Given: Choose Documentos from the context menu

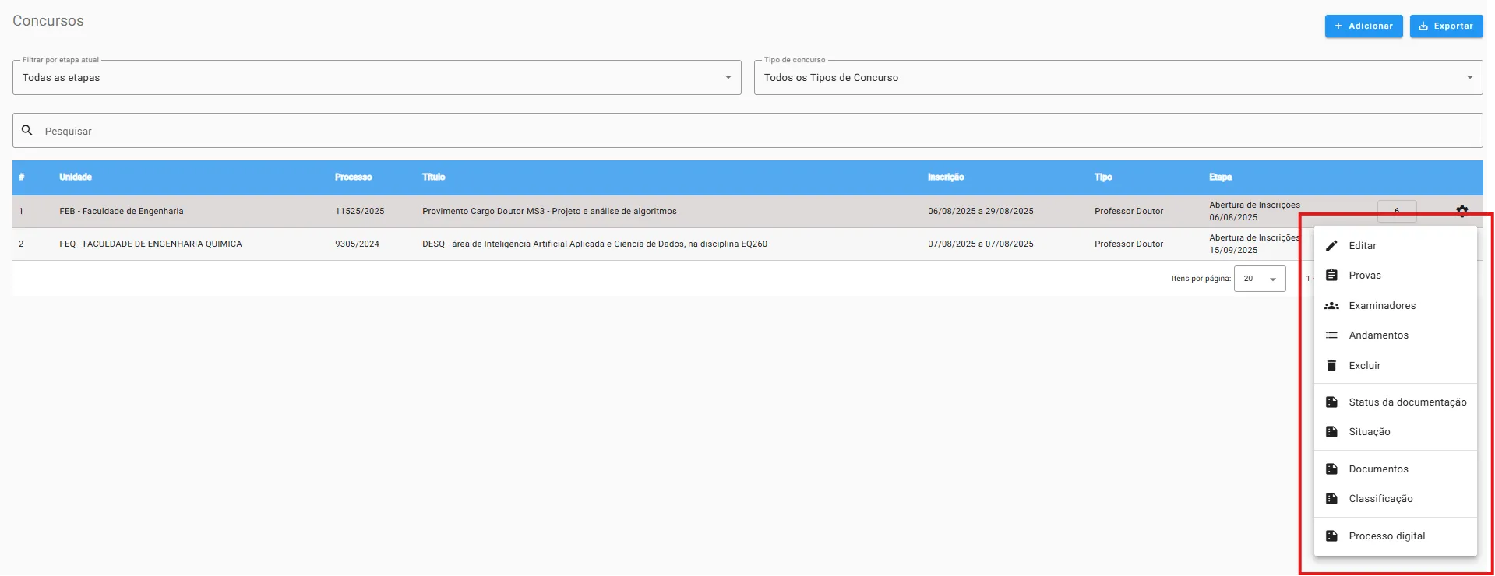Looking at the screenshot, I should coord(1378,469).
